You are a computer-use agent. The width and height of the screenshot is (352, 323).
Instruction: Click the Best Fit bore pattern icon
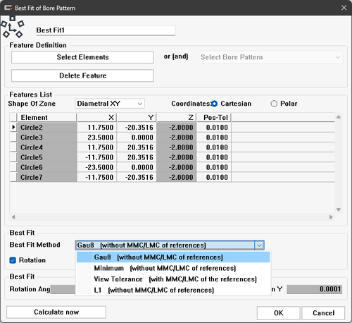tap(13, 27)
